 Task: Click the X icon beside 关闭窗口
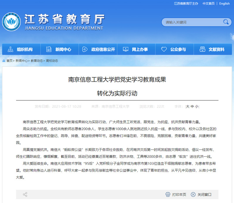pos(193,194)
